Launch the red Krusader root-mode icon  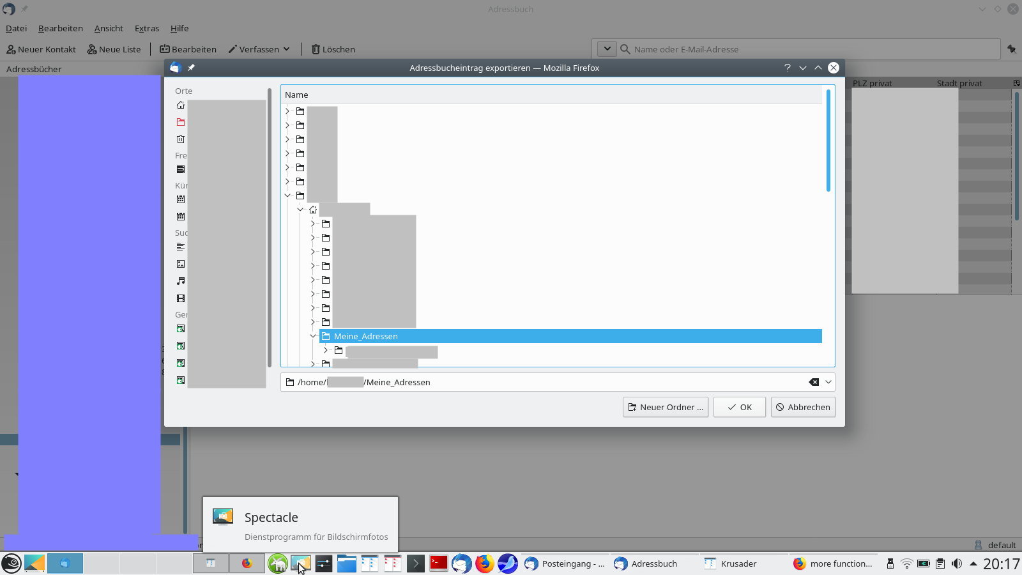(x=393, y=563)
